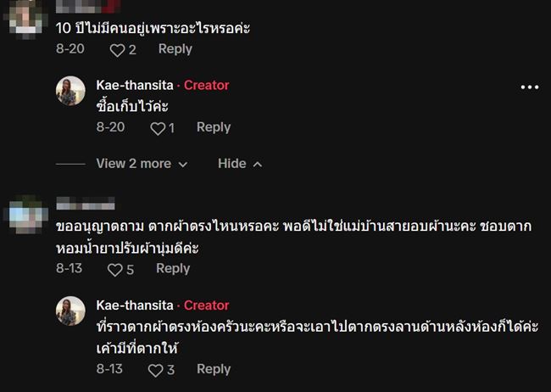Click blurred username of 8-13 commenter
Screen dimensions: 551x392
(85, 204)
